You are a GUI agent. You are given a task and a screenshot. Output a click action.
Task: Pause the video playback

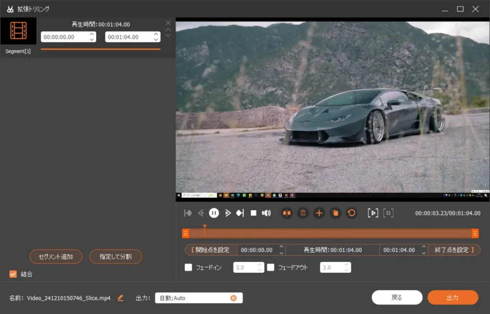coord(214,213)
